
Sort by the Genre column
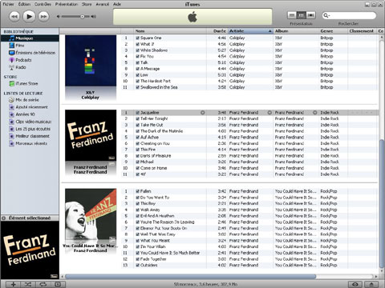(x=334, y=31)
